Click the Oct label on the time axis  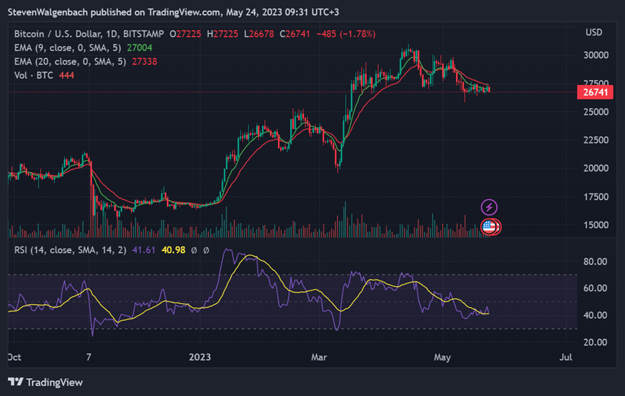pyautogui.click(x=13, y=357)
